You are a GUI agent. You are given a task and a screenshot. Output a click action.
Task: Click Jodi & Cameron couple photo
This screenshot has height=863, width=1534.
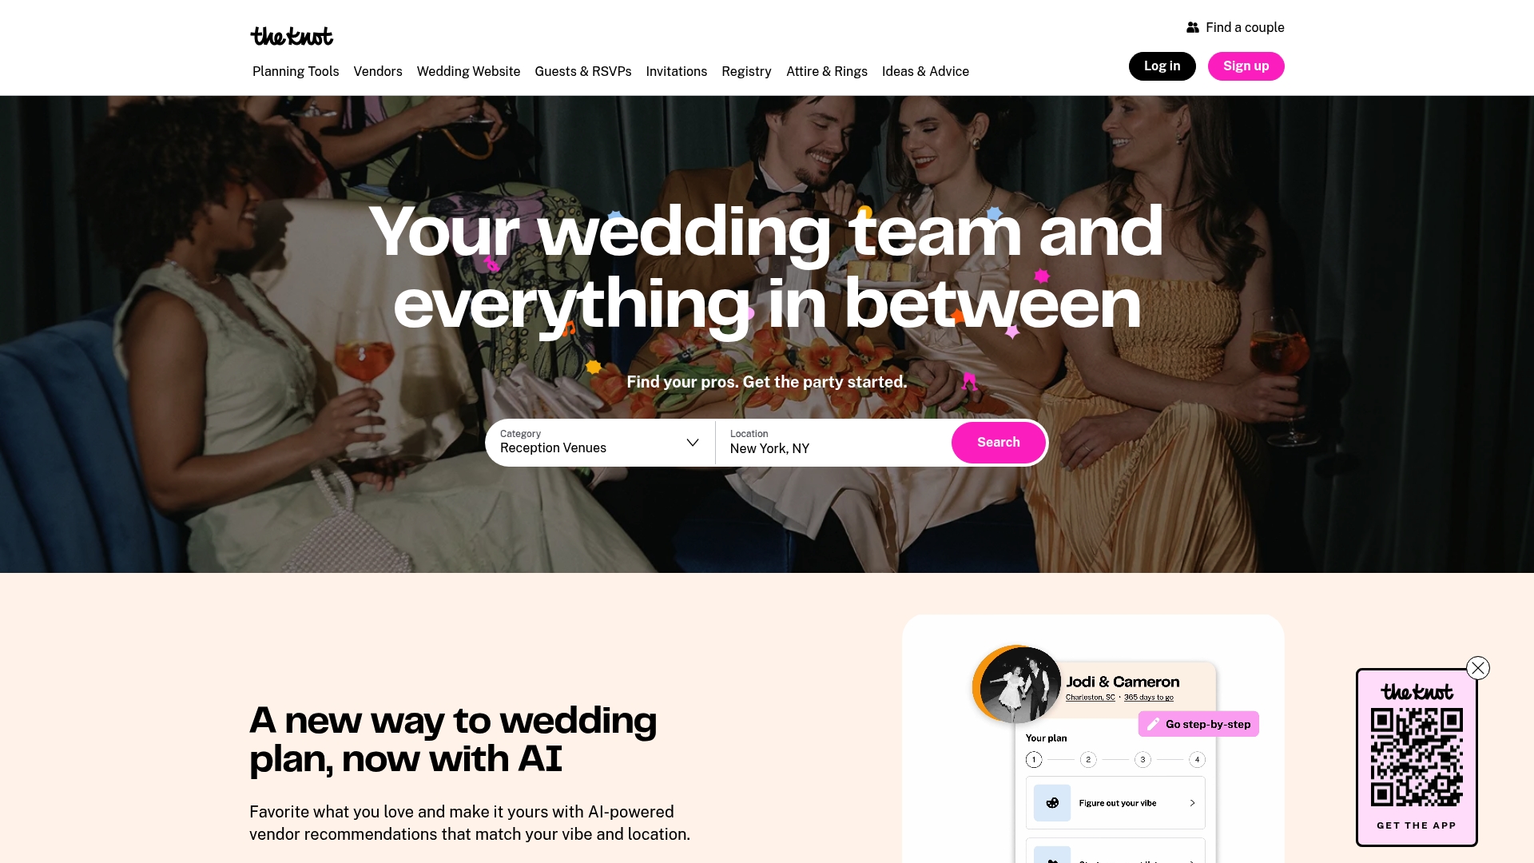(1017, 686)
